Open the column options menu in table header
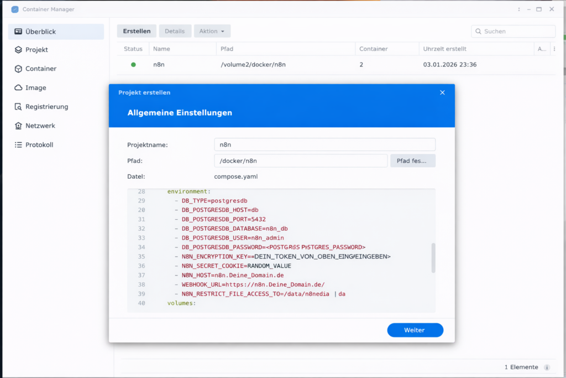 554,49
